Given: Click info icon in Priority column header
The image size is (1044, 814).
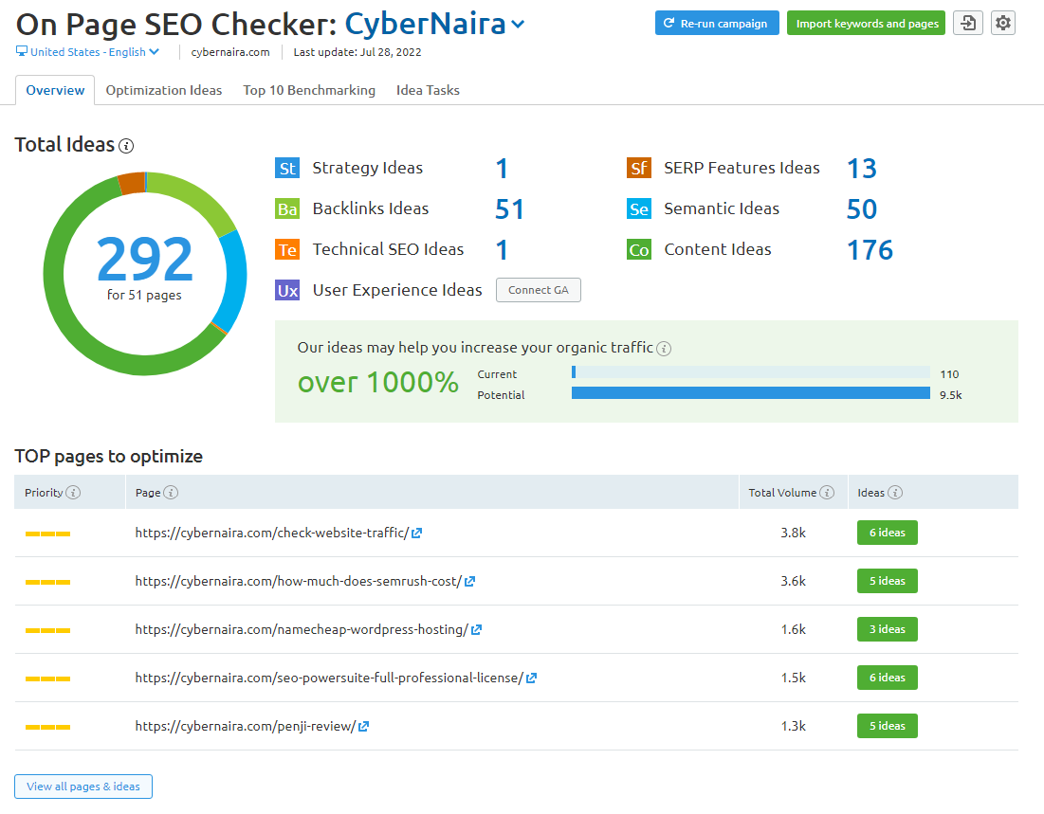Looking at the screenshot, I should (73, 493).
